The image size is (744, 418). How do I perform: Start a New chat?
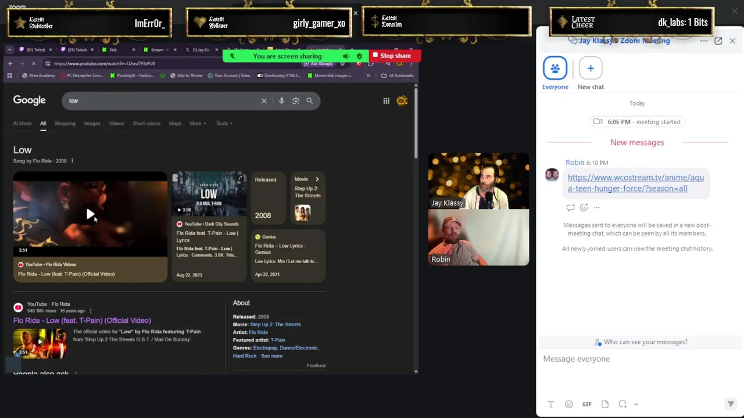pyautogui.click(x=591, y=73)
